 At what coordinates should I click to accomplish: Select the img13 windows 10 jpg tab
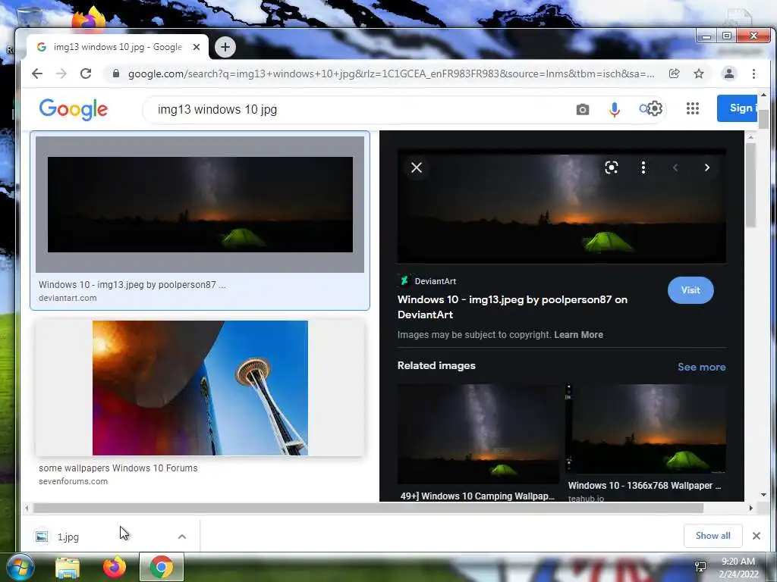pyautogui.click(x=118, y=47)
